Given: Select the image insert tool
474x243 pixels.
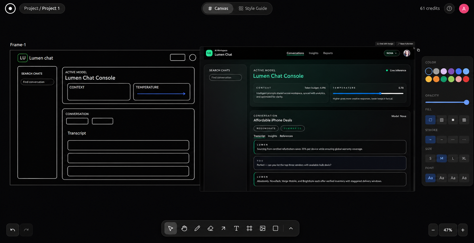Looking at the screenshot, I should (x=262, y=228).
